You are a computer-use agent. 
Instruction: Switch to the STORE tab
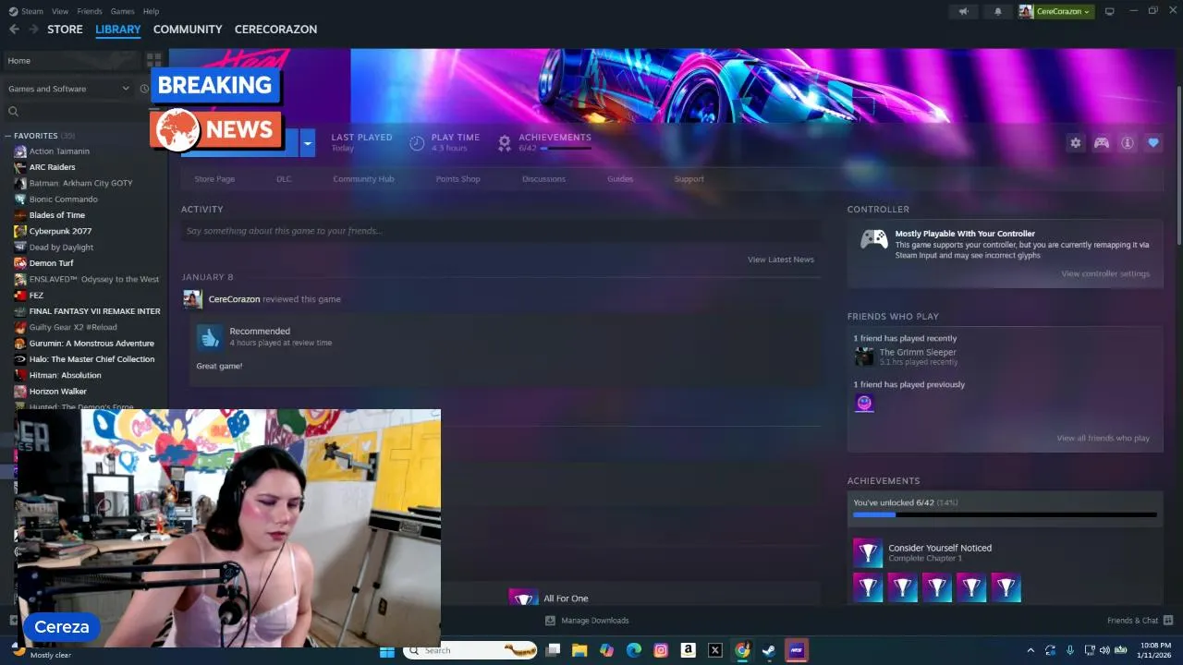(x=65, y=29)
